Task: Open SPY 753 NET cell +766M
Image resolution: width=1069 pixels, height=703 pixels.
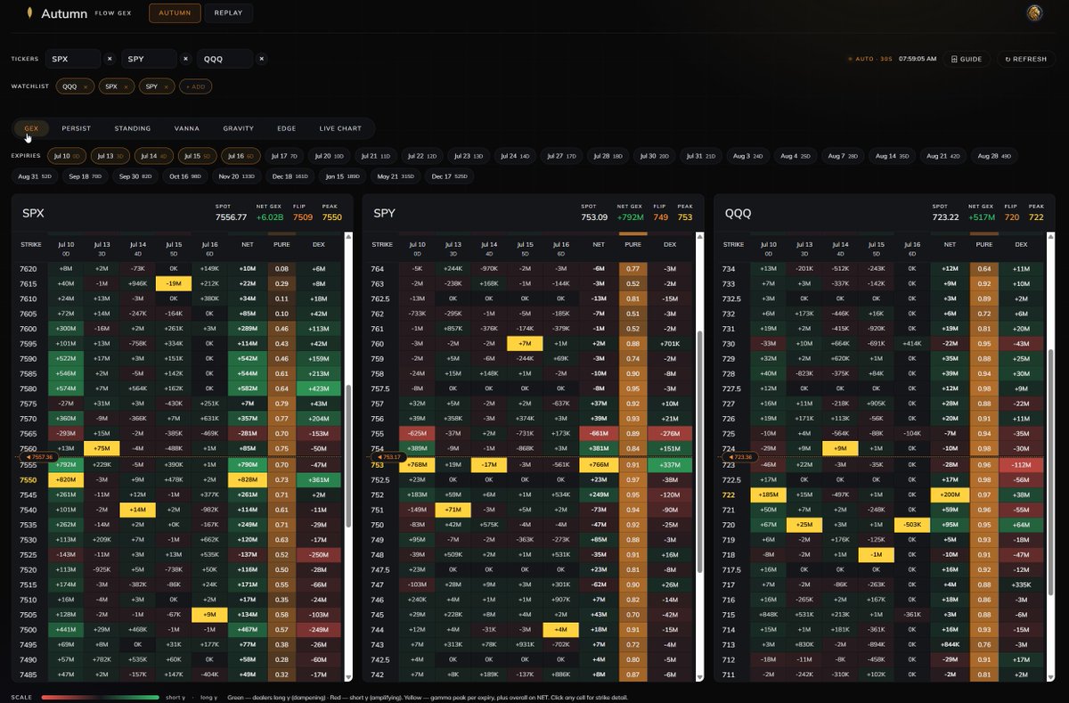Action: coord(597,464)
